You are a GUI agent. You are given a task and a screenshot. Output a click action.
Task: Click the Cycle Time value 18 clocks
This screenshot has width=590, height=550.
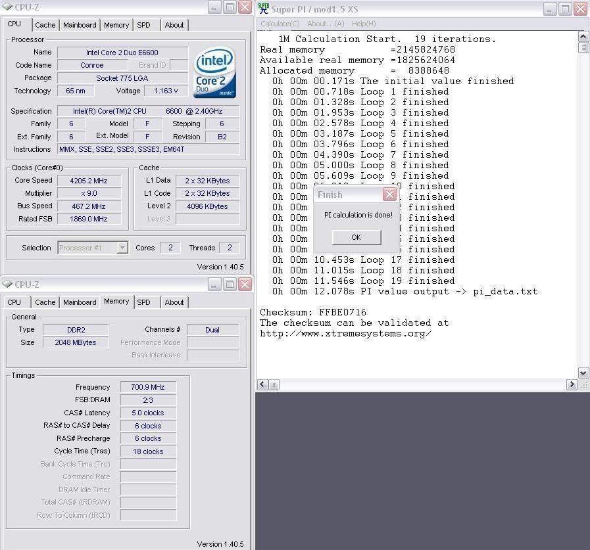point(148,451)
